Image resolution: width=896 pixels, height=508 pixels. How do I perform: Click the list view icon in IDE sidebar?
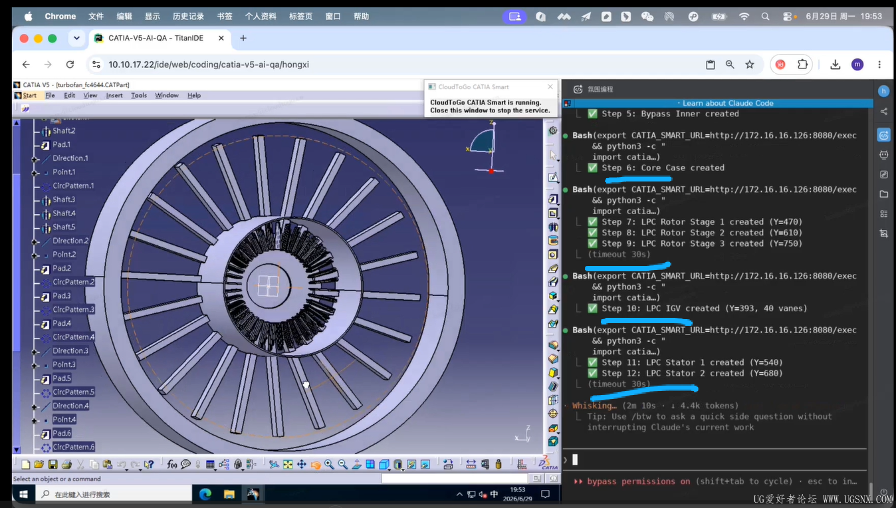tap(883, 214)
